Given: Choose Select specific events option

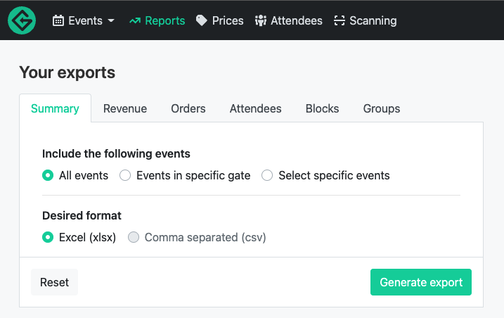Looking at the screenshot, I should click(267, 175).
